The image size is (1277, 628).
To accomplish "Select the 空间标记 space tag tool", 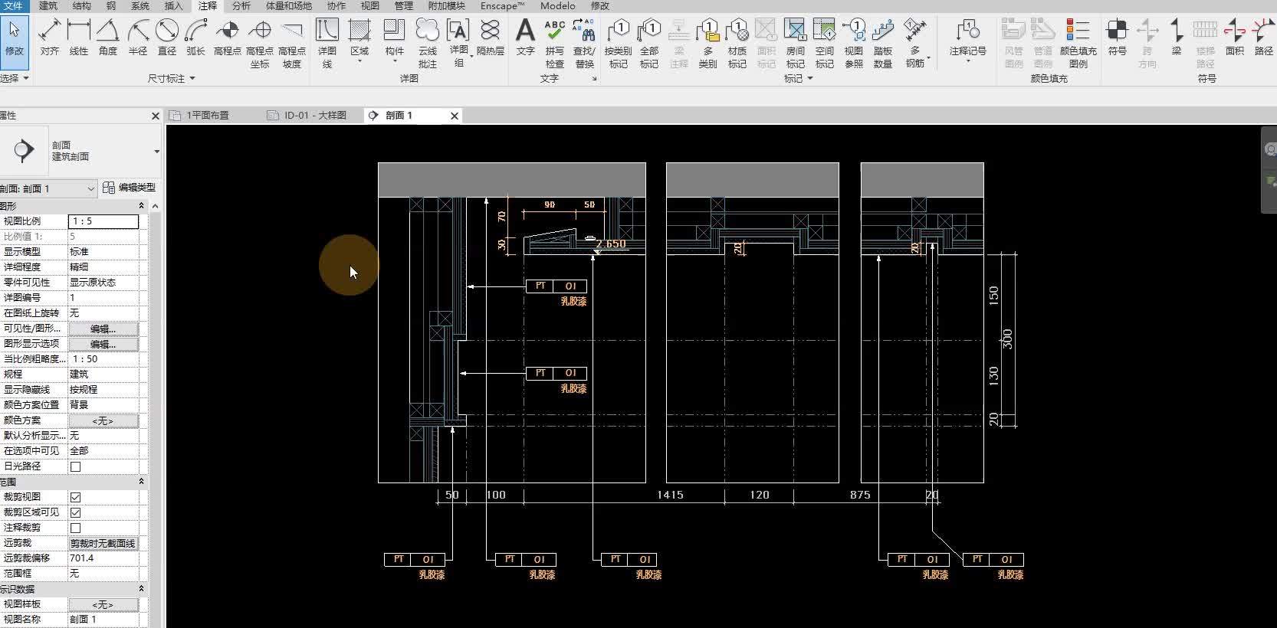I will click(825, 44).
